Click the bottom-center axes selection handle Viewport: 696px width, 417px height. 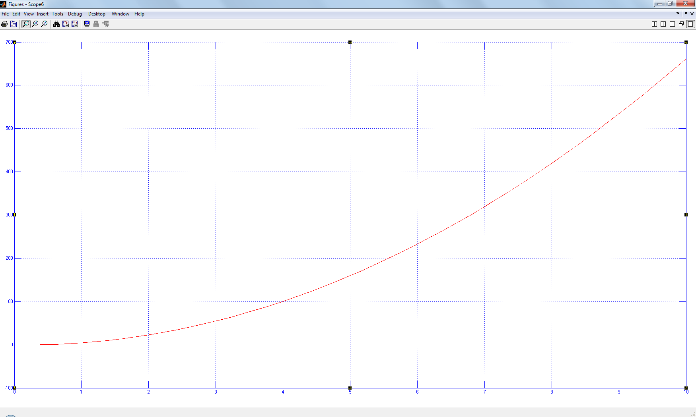(x=350, y=388)
